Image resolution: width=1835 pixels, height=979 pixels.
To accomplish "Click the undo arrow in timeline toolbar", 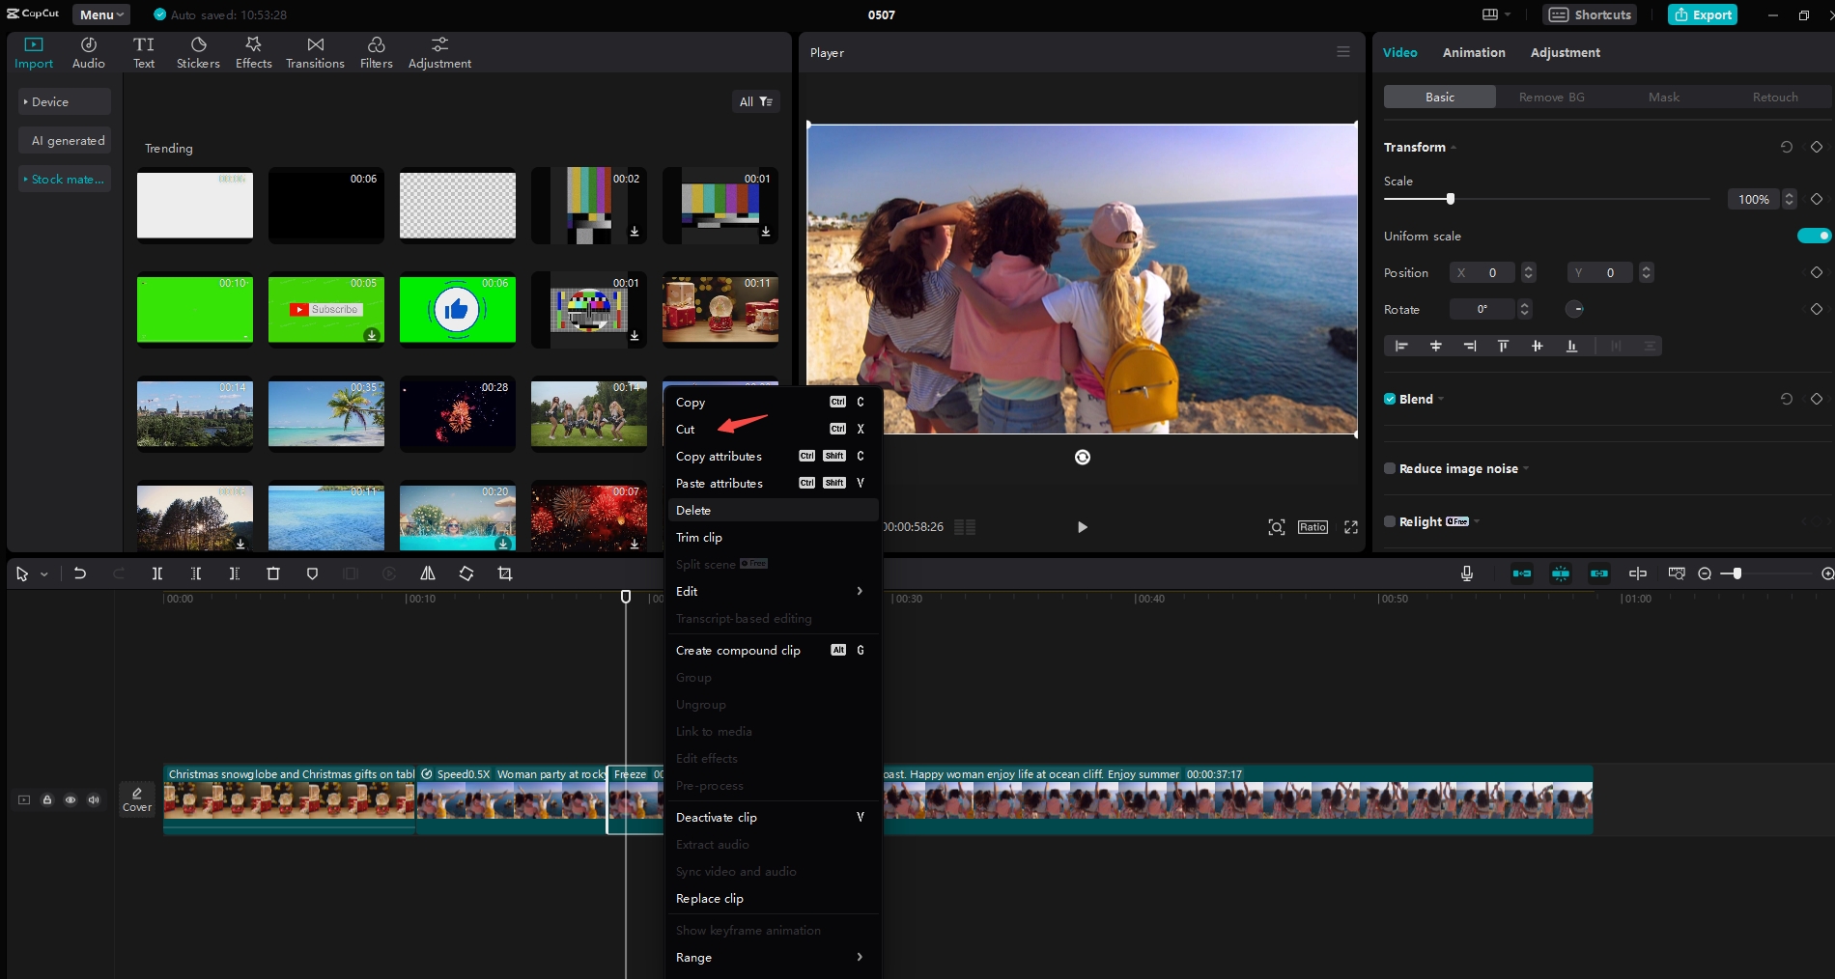I will tap(80, 573).
